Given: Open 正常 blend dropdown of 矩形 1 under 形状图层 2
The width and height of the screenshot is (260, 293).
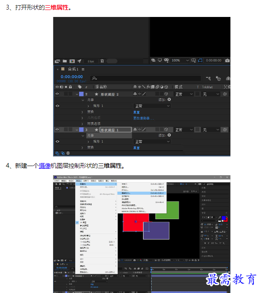Looking at the screenshot, I should pos(152,106).
